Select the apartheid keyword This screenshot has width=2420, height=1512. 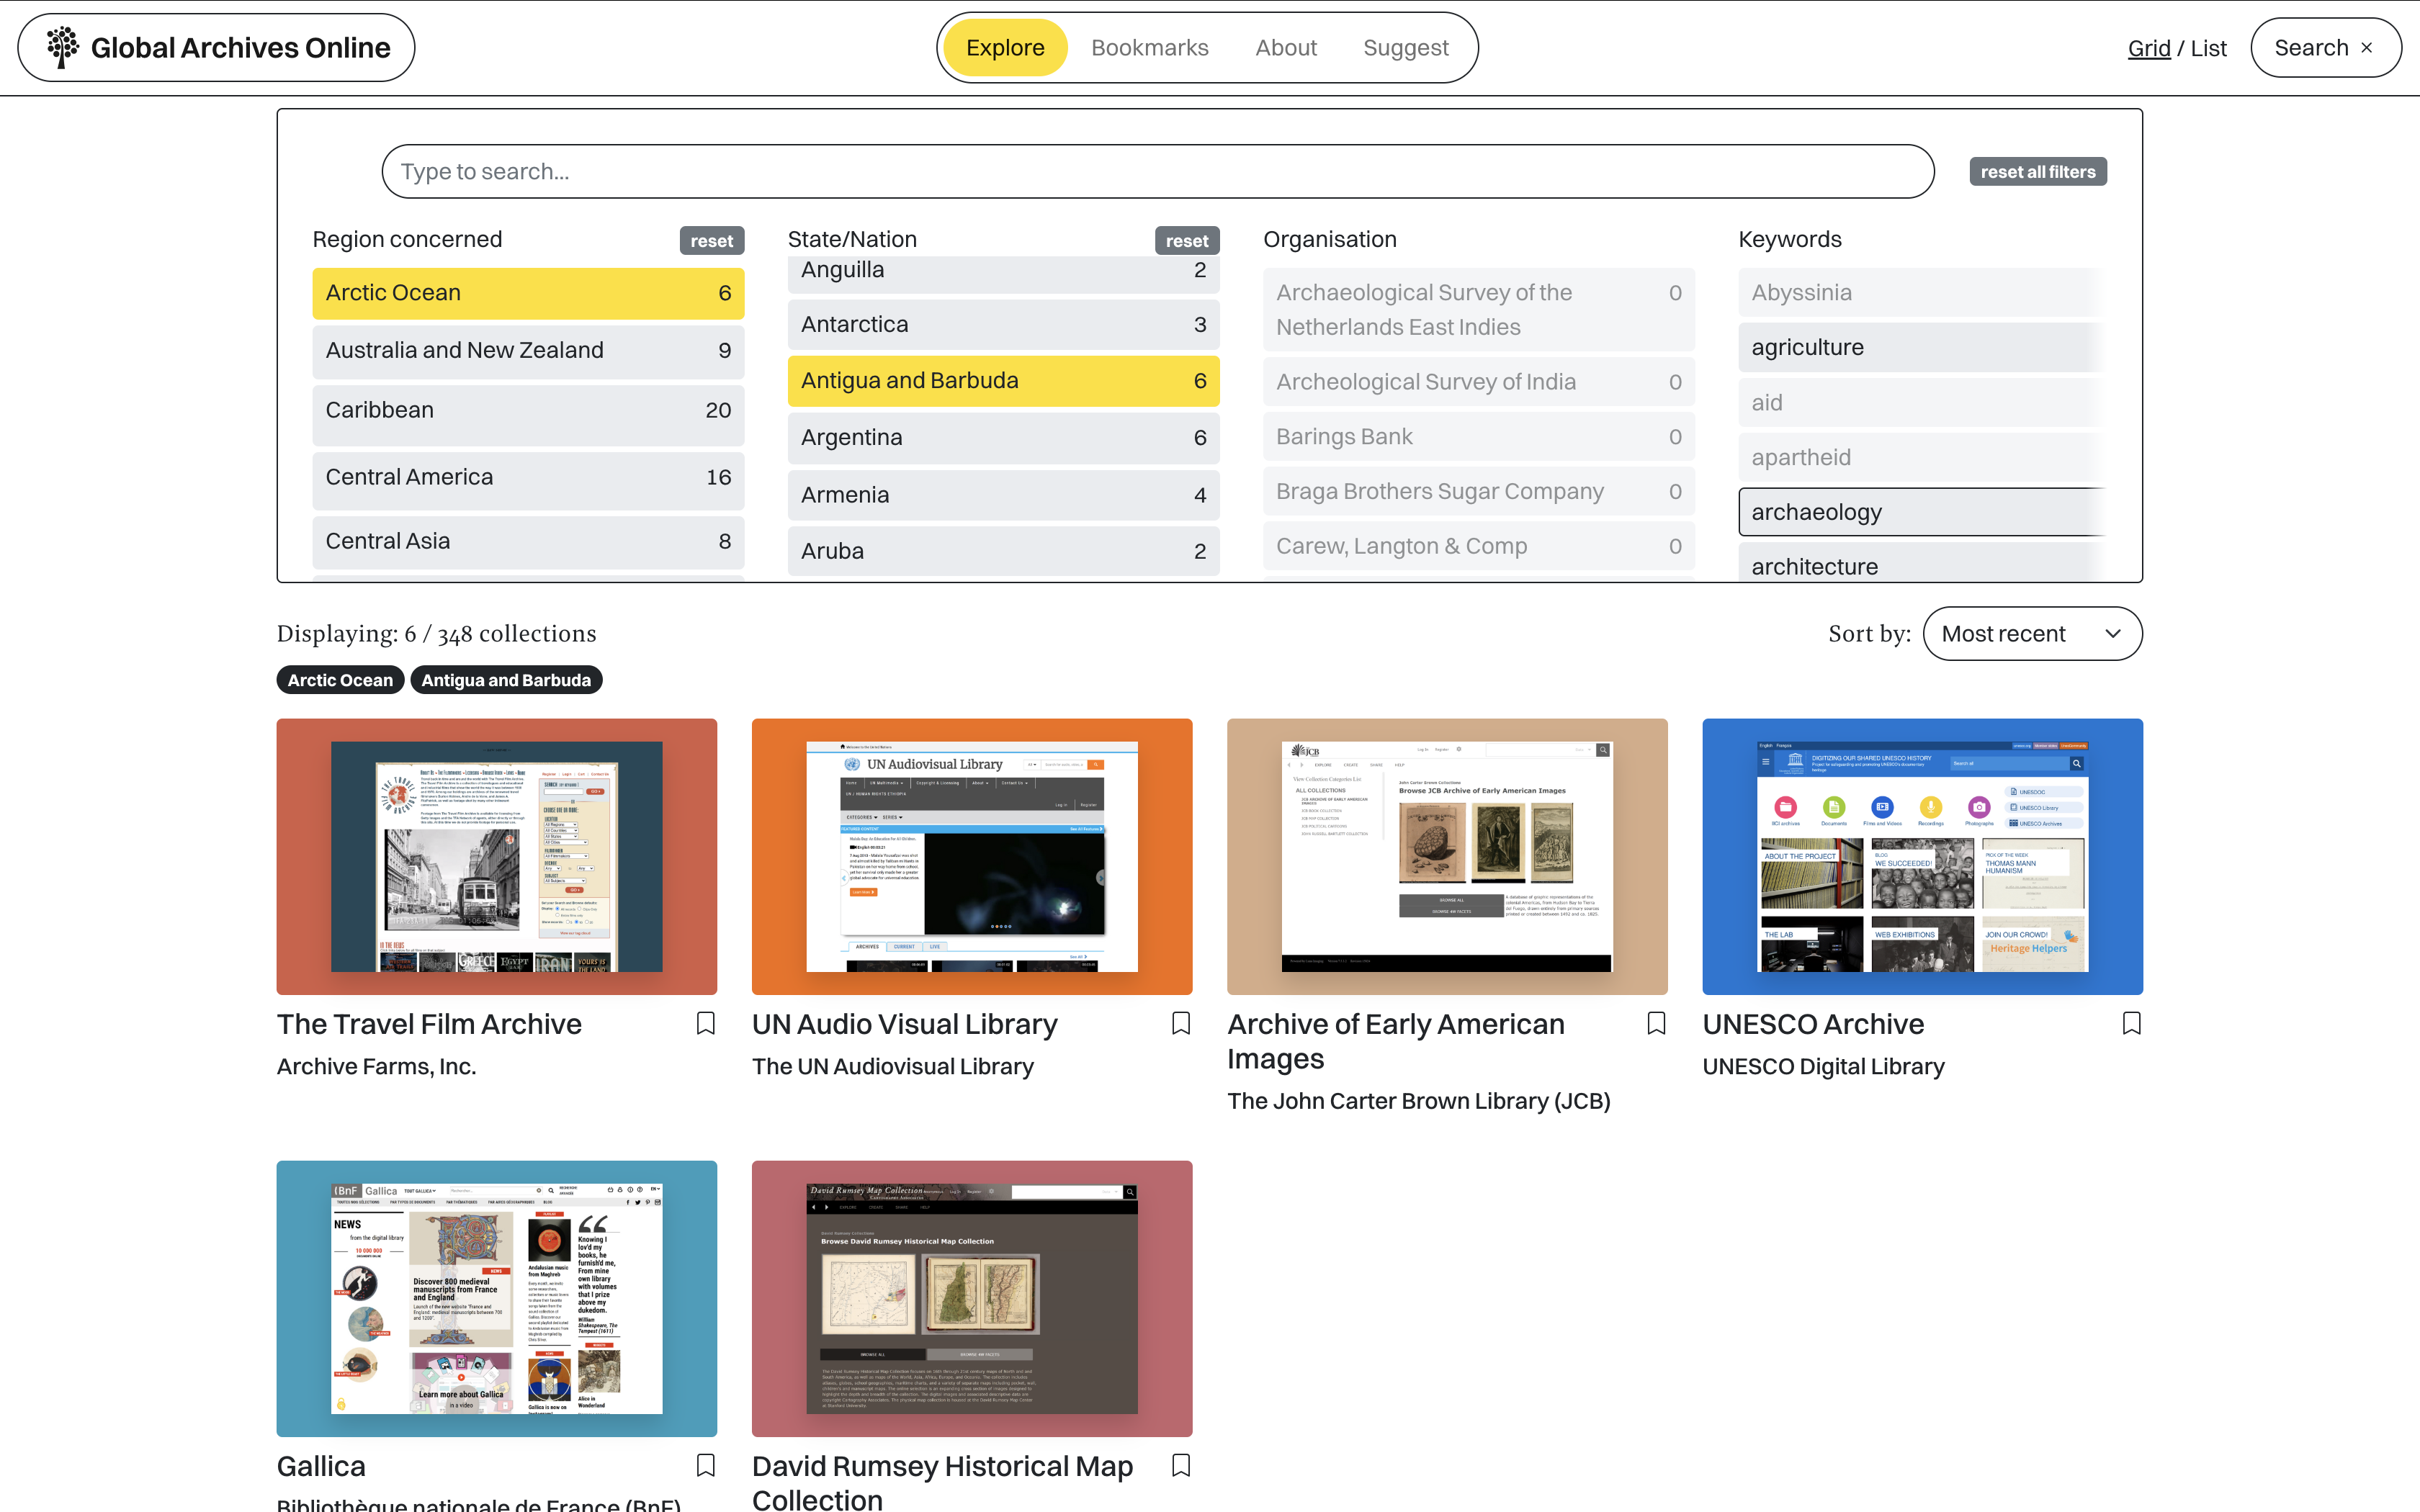[x=1921, y=458]
